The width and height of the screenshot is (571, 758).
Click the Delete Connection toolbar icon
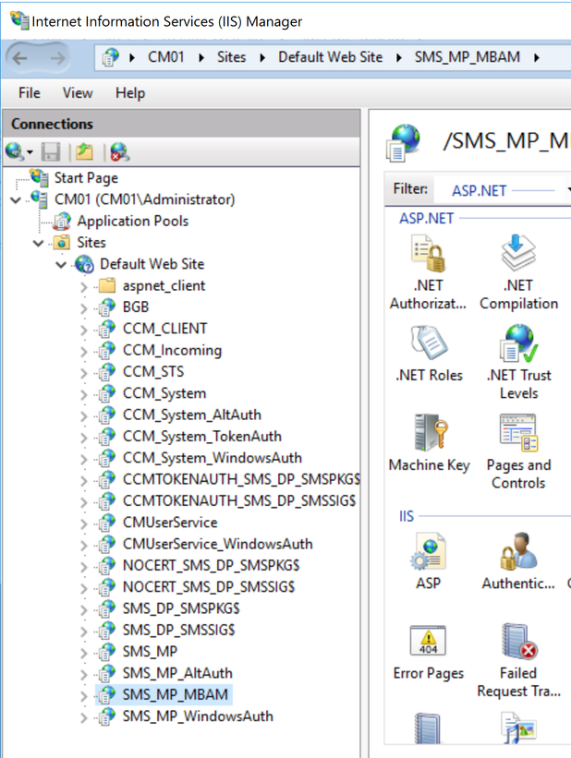119,152
